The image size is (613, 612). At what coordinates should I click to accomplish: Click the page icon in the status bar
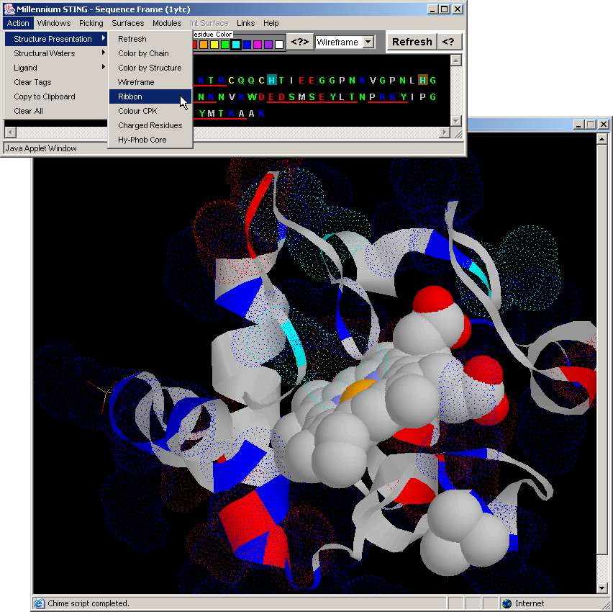pos(40,603)
